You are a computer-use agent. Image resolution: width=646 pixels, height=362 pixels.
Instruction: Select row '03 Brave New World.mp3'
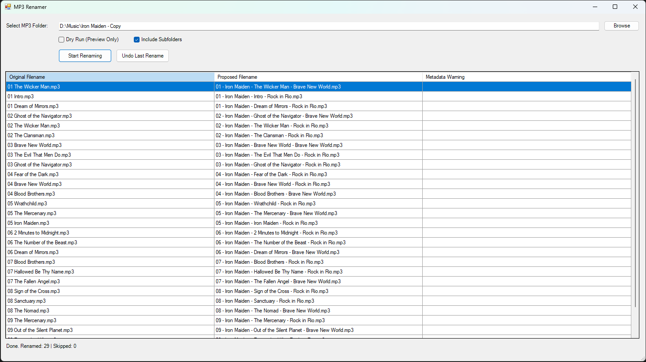(318, 145)
